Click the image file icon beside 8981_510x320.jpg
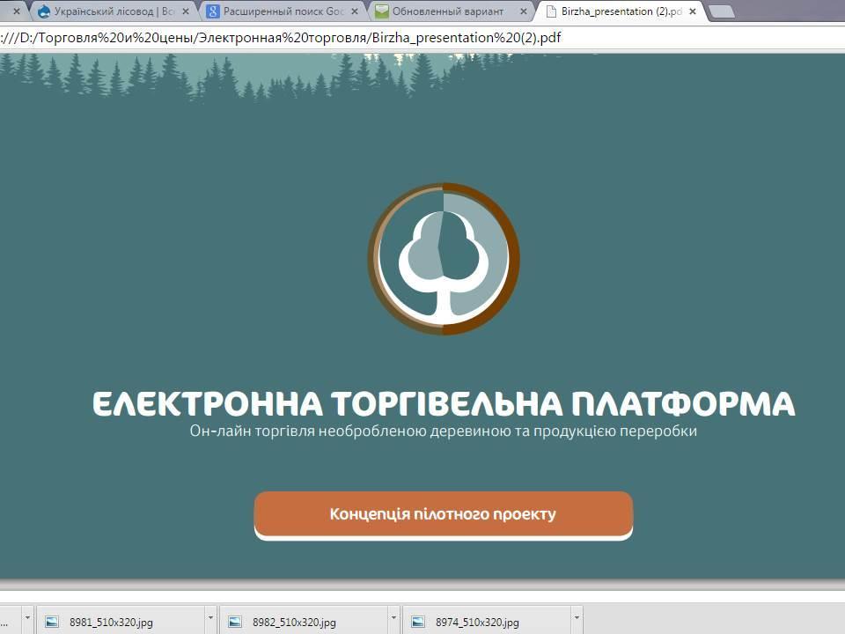 click(53, 622)
